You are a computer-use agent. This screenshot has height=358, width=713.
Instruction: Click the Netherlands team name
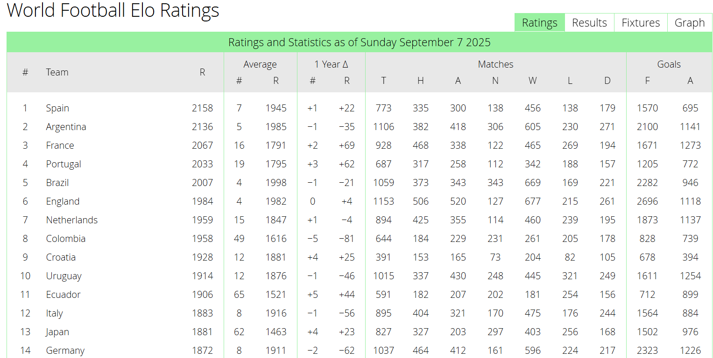point(72,220)
